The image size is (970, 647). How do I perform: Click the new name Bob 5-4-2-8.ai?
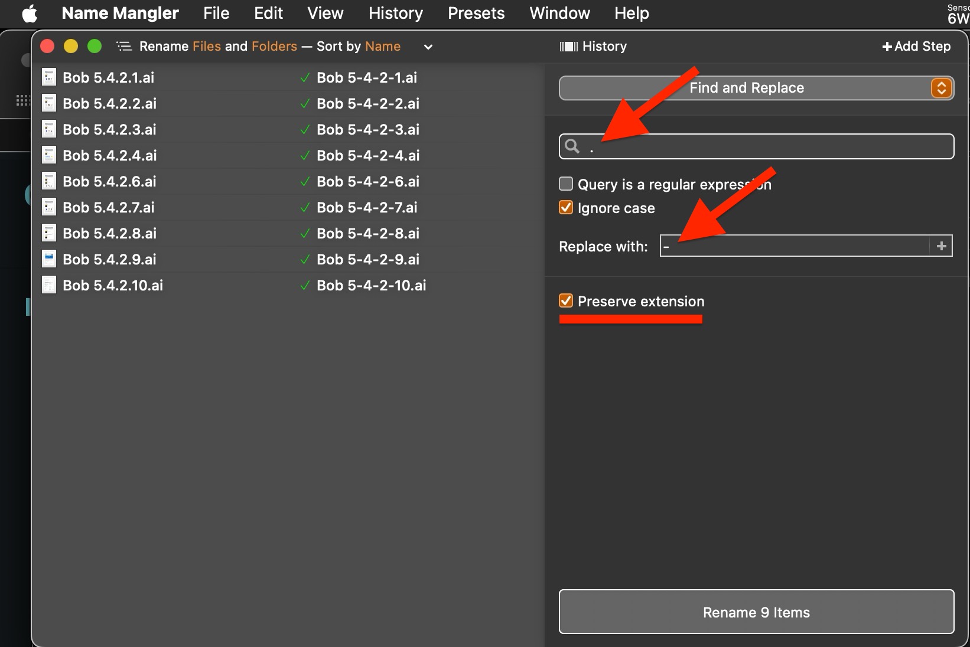pos(368,233)
